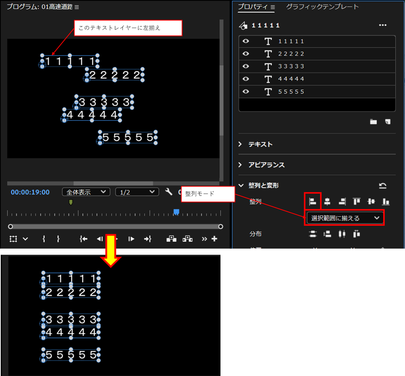Image resolution: width=405 pixels, height=376 pixels.
Task: Open the 全体表示 zoom level dropdown
Action: point(86,192)
